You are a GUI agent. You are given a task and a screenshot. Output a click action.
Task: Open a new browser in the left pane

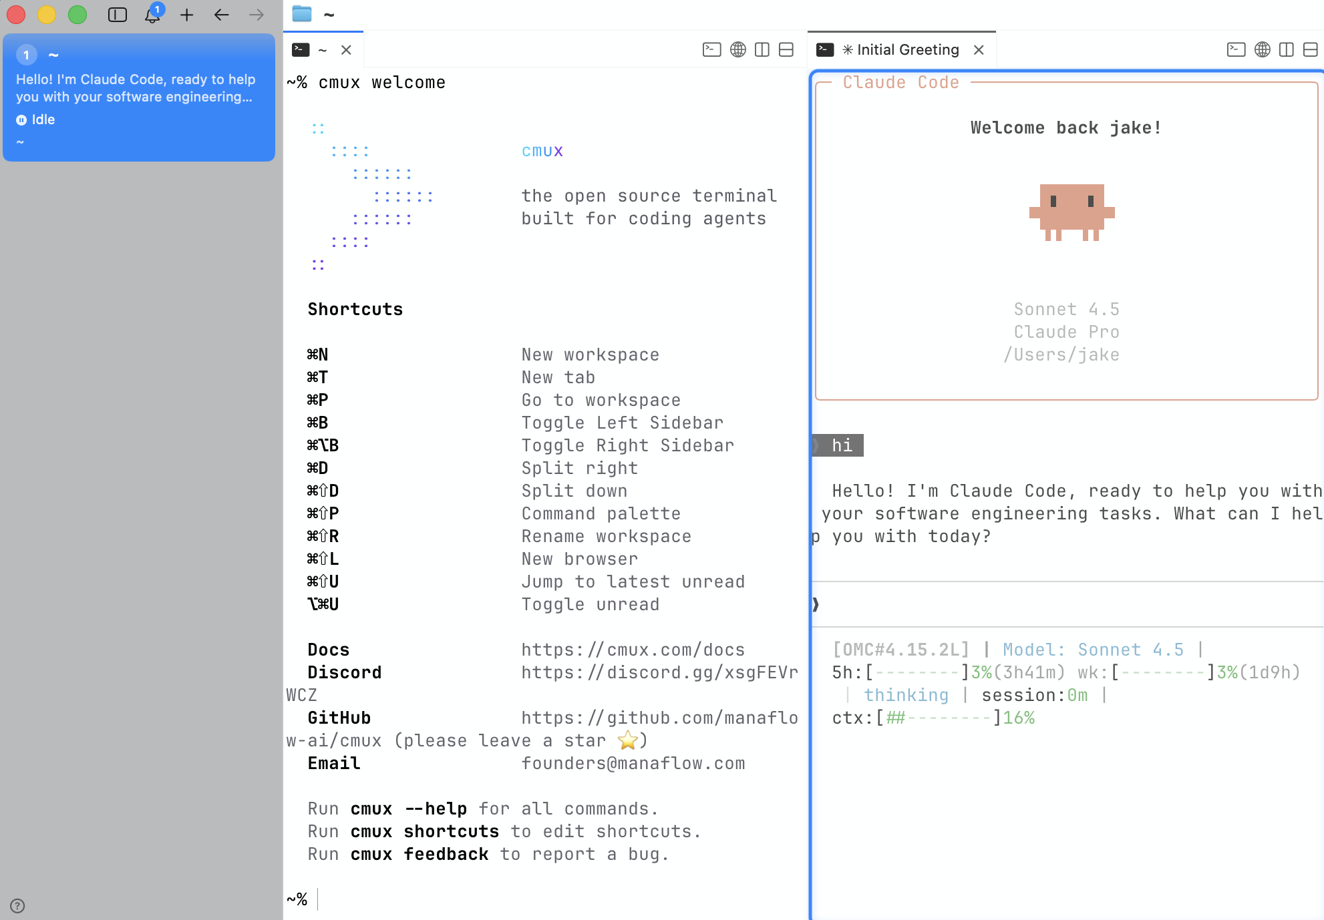738,50
